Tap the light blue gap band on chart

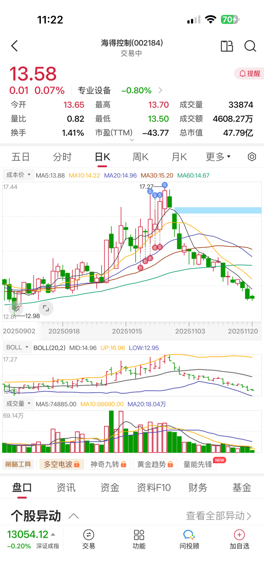click(x=218, y=211)
